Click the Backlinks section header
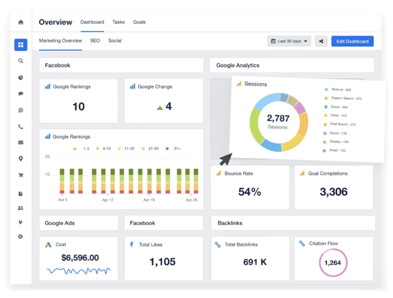This screenshot has width=393, height=298. (x=293, y=223)
